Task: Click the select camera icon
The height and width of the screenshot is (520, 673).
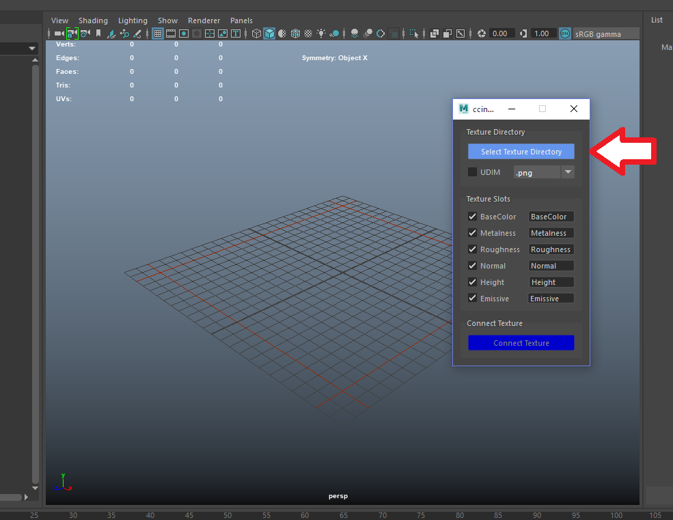Action: point(59,33)
